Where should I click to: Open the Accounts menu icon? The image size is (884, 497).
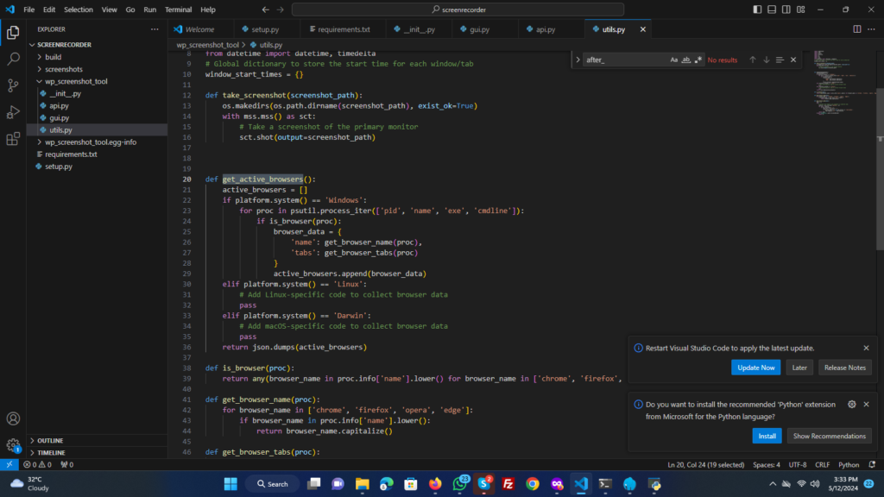tap(13, 419)
